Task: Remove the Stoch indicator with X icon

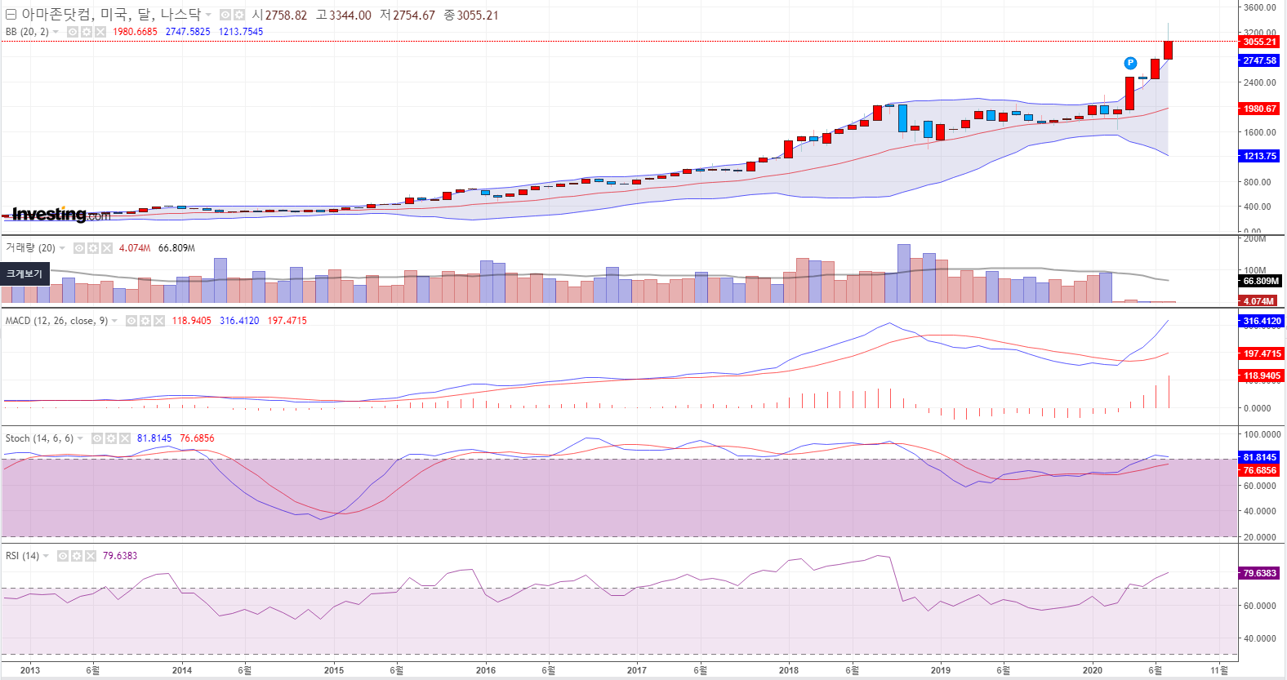Action: [125, 438]
